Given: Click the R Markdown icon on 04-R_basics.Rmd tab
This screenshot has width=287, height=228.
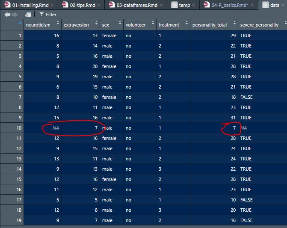Looking at the screenshot, I should point(207,4).
